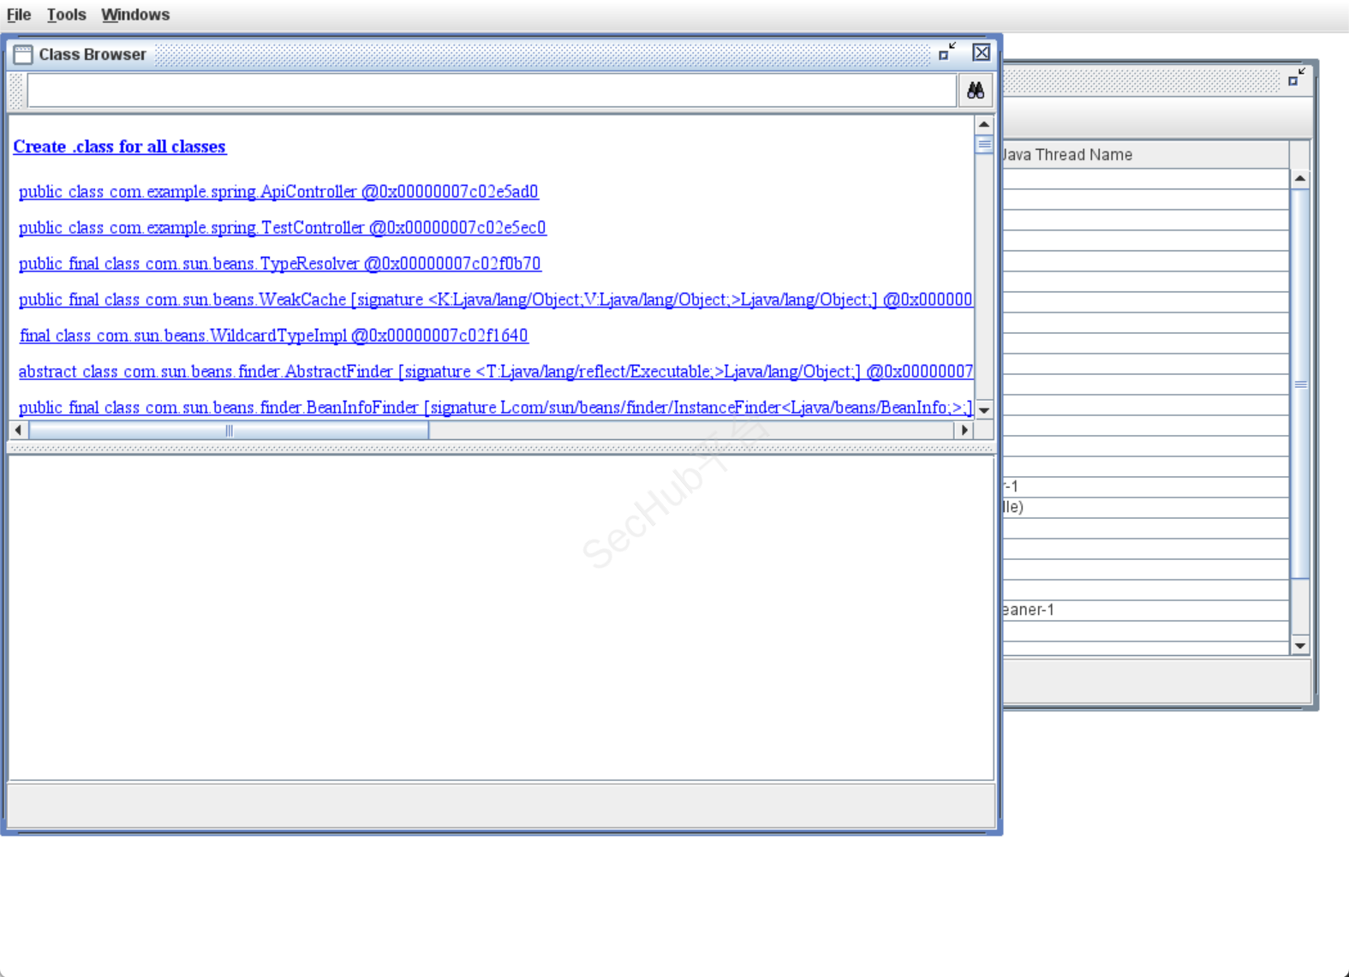This screenshot has width=1349, height=977.
Task: Maximize the Class Browser internal frame
Action: [x=946, y=53]
